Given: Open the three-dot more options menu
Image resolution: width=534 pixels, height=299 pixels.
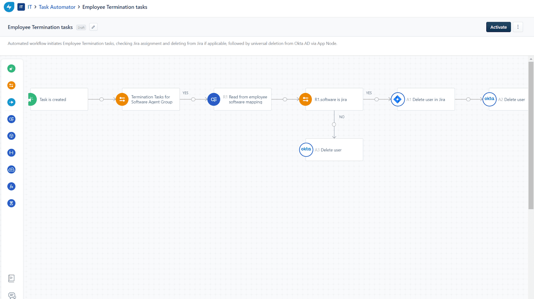Looking at the screenshot, I should 518,27.
